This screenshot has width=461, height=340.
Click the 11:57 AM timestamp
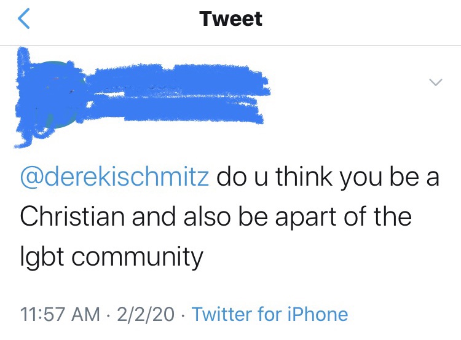tap(60, 314)
